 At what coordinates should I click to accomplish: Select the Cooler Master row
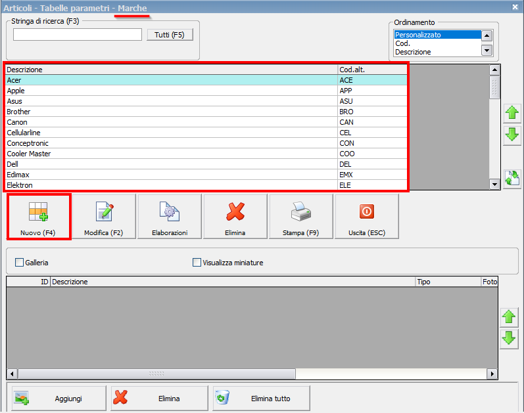click(x=206, y=154)
